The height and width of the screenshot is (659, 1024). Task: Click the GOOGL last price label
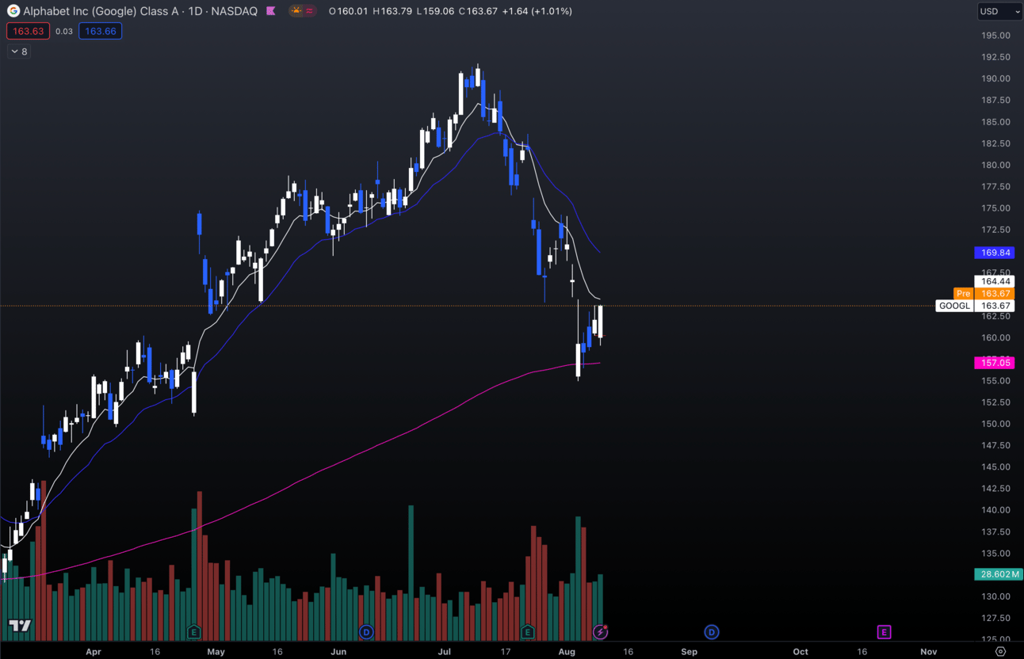pyautogui.click(x=976, y=306)
